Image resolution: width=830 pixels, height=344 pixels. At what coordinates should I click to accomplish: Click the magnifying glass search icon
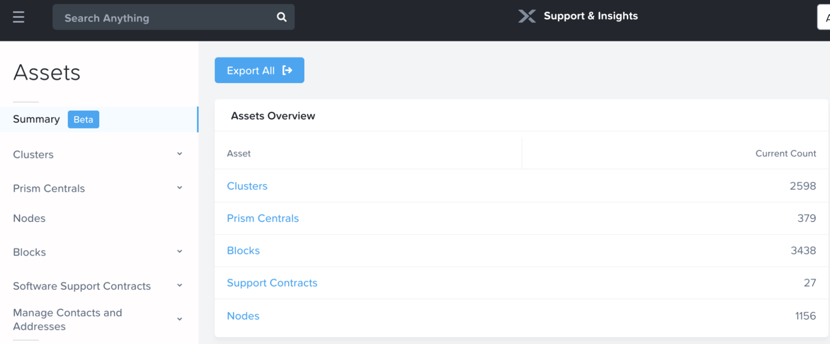point(282,17)
